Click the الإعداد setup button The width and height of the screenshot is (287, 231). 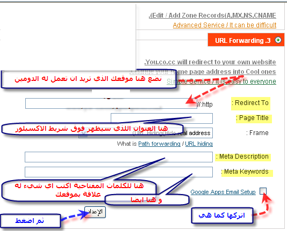(x=95, y=212)
